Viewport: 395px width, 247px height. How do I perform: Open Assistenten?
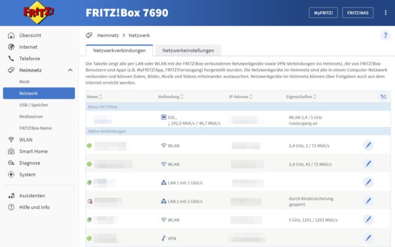(32, 195)
